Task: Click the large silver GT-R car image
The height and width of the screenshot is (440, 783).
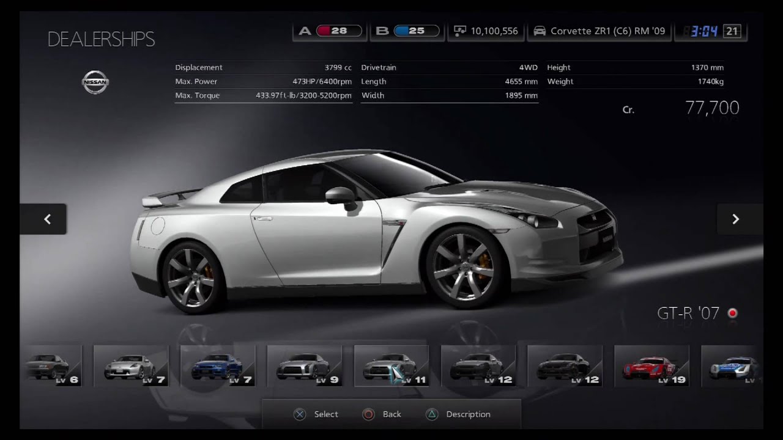Action: click(x=376, y=232)
